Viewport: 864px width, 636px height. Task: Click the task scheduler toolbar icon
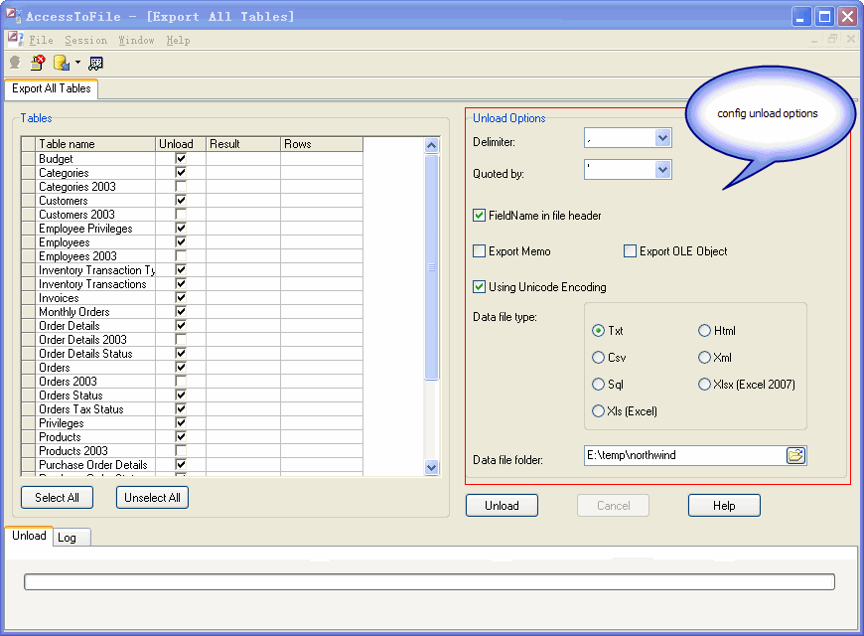coord(96,63)
